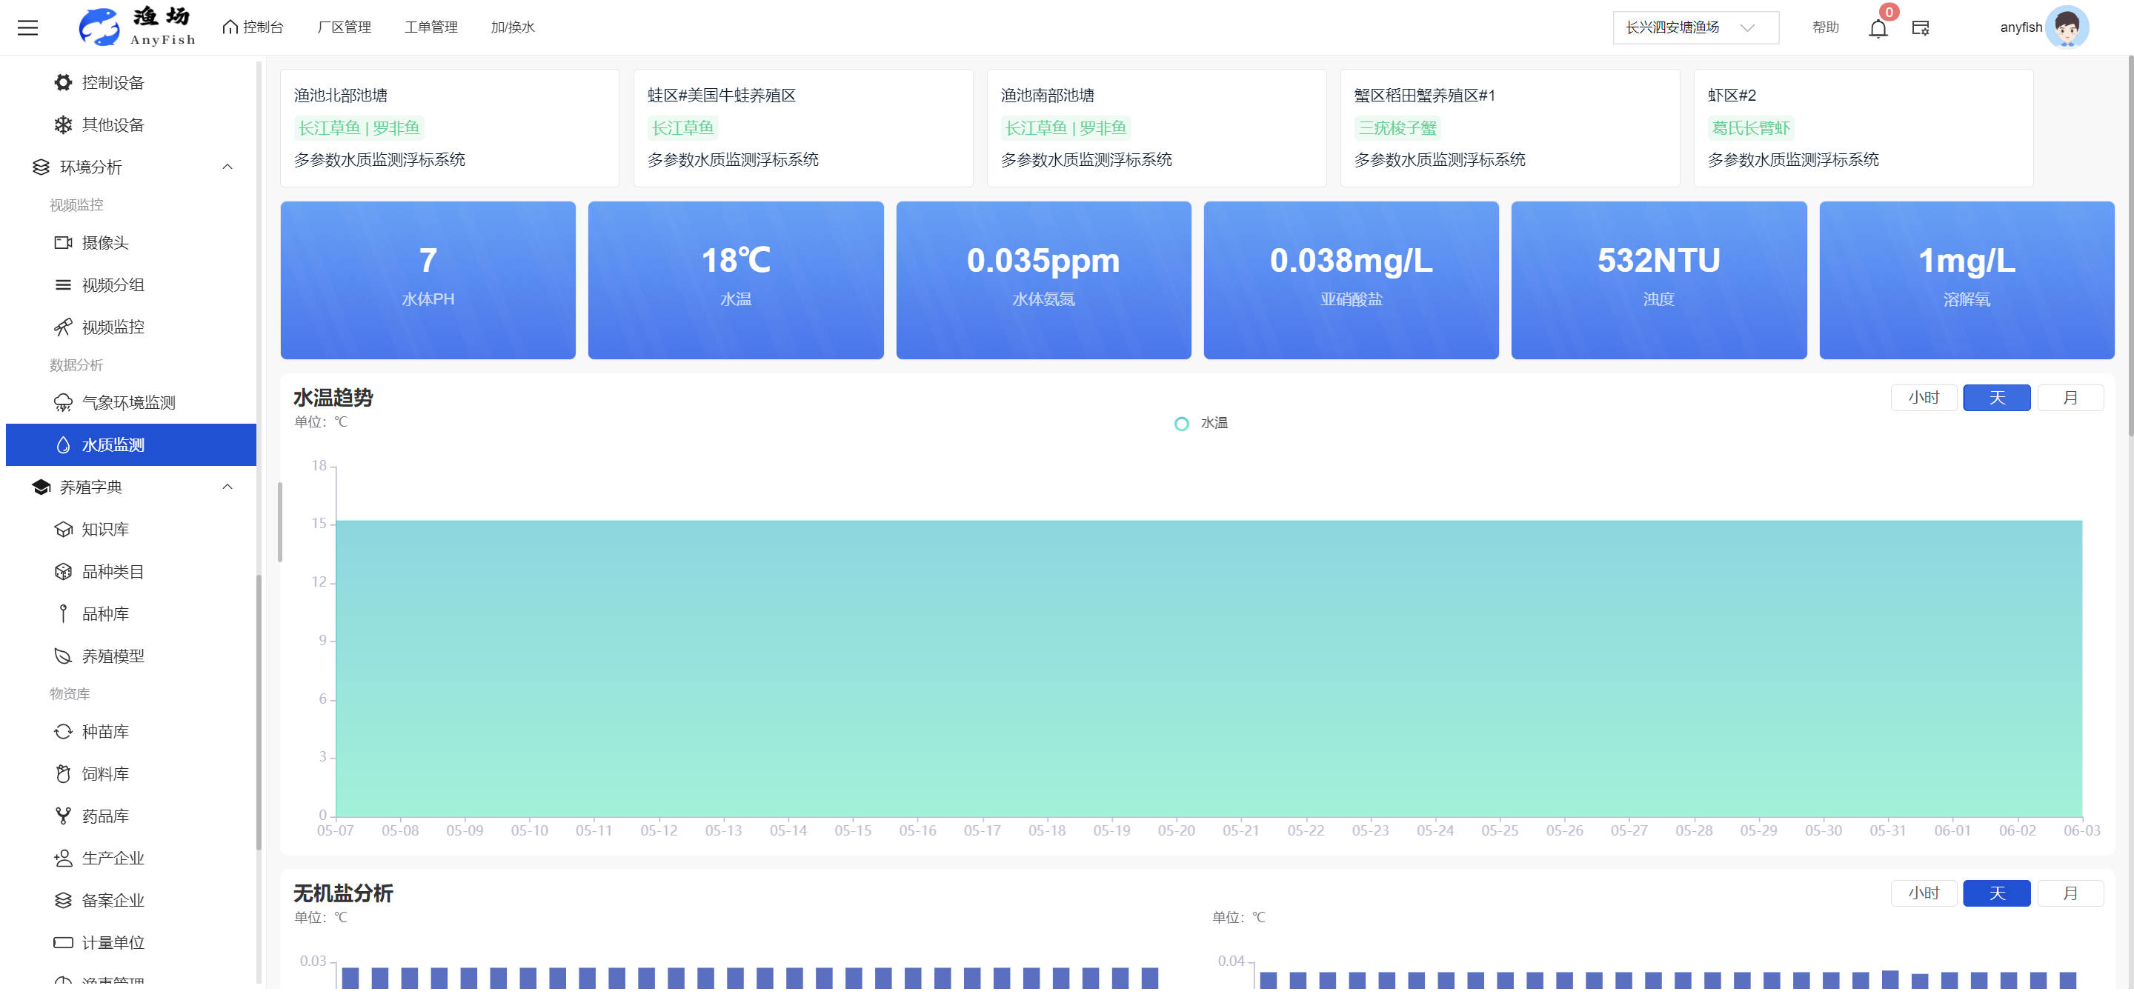Switch 水温趋势 chart to 小时
Viewport: 2134px width, 1000px height.
click(x=1923, y=397)
